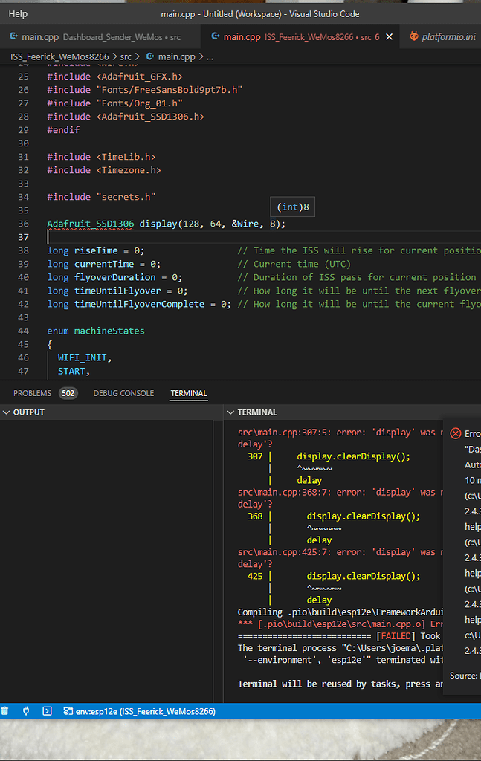The width and height of the screenshot is (481, 761).
Task: Click the PlatformIO icon on platformio.ini tab
Action: (x=413, y=36)
